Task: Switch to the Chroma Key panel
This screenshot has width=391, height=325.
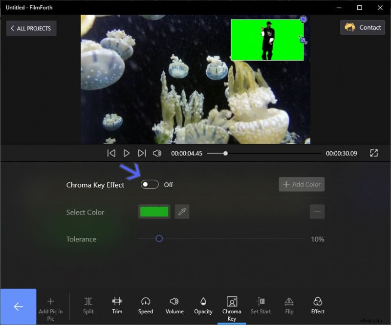Action: point(232,303)
